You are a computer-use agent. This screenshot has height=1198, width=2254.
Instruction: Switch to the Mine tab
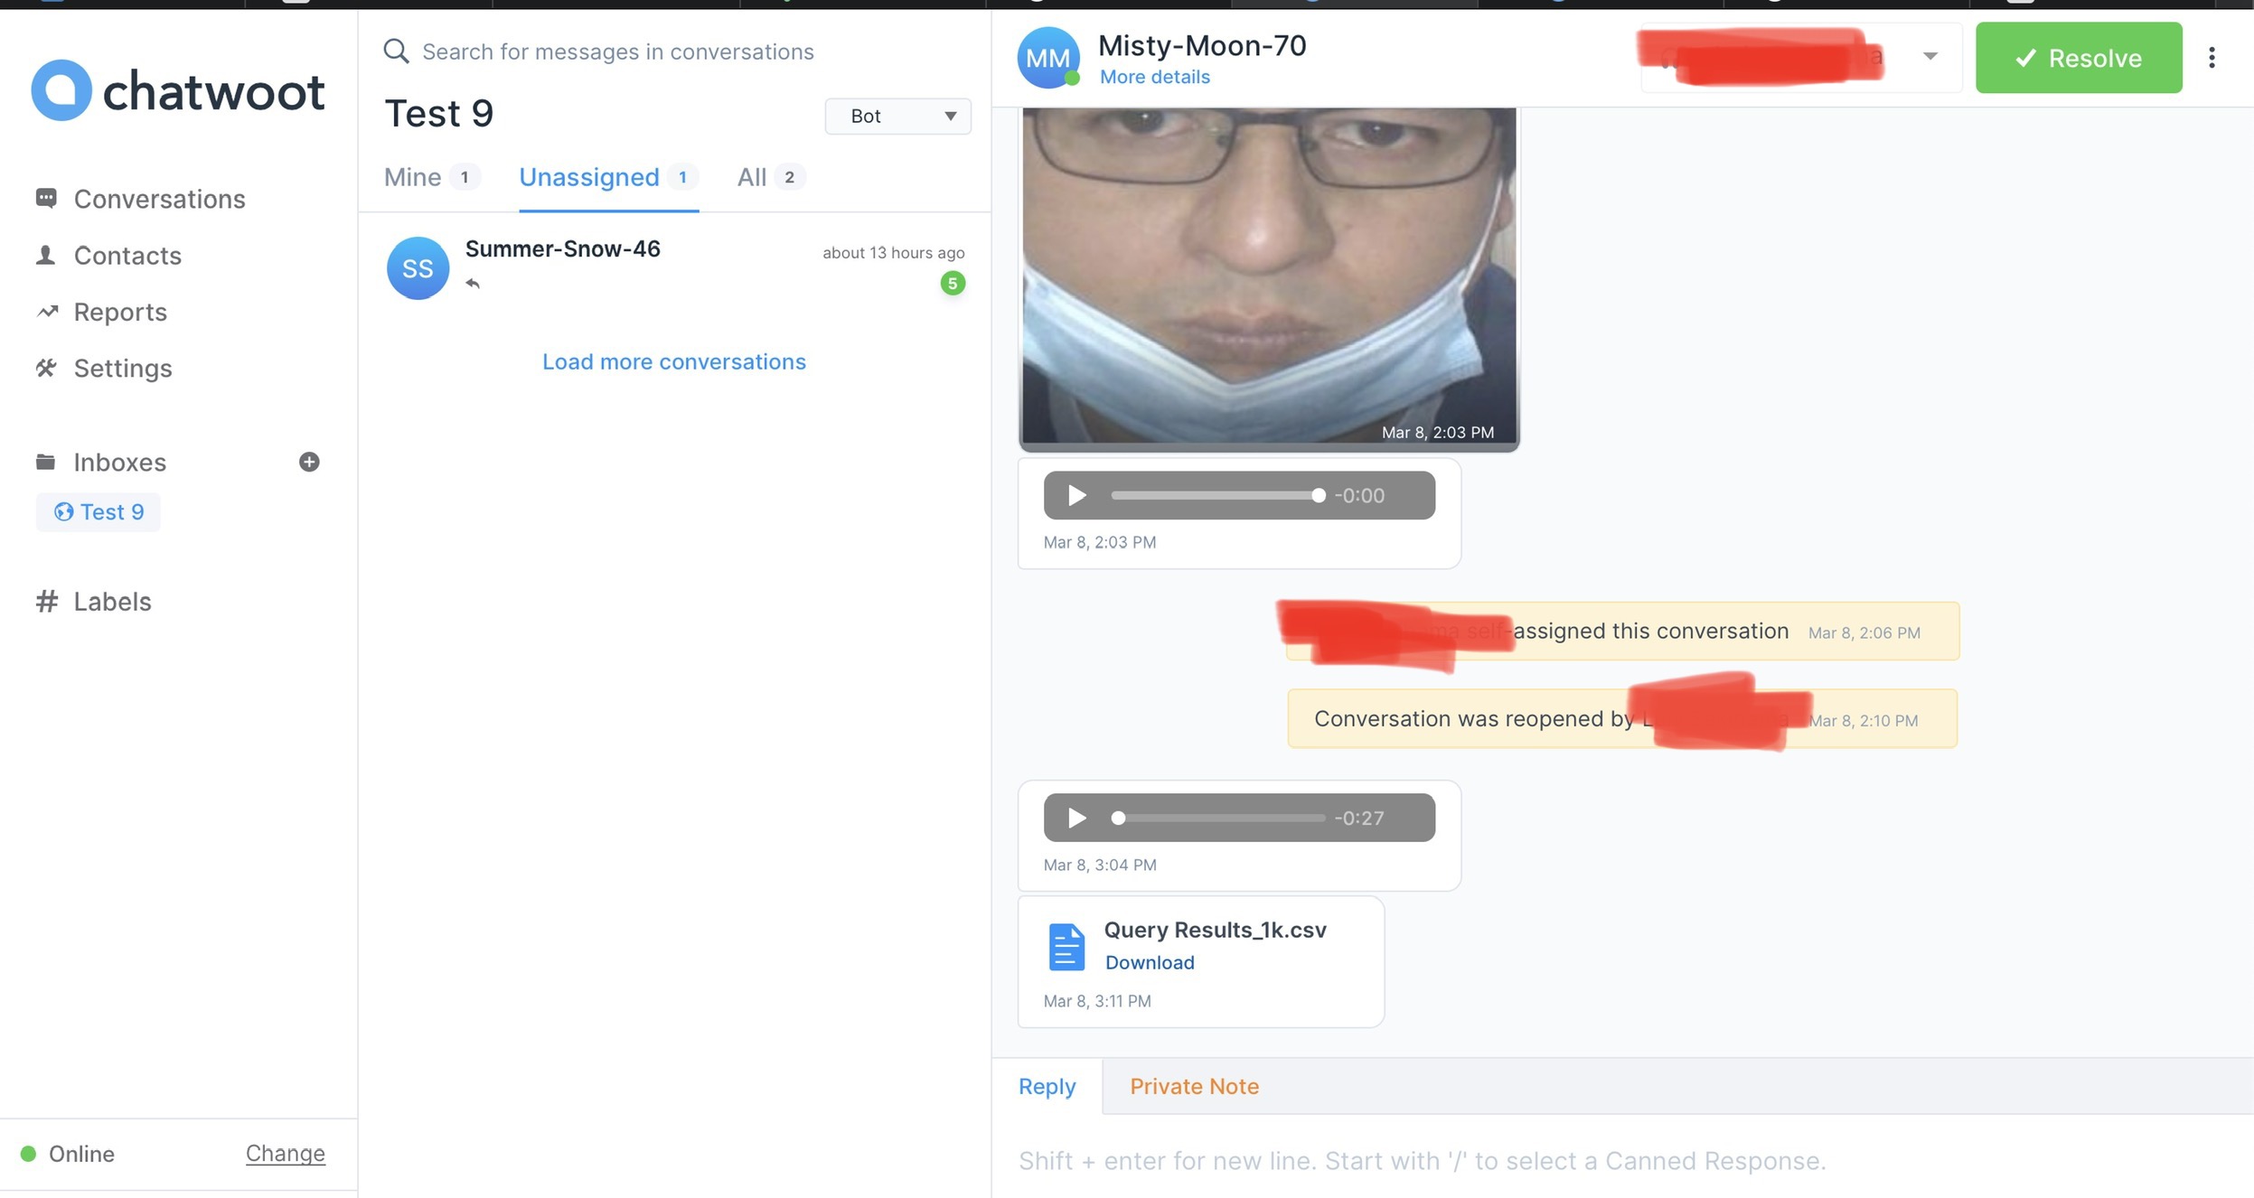click(x=413, y=177)
